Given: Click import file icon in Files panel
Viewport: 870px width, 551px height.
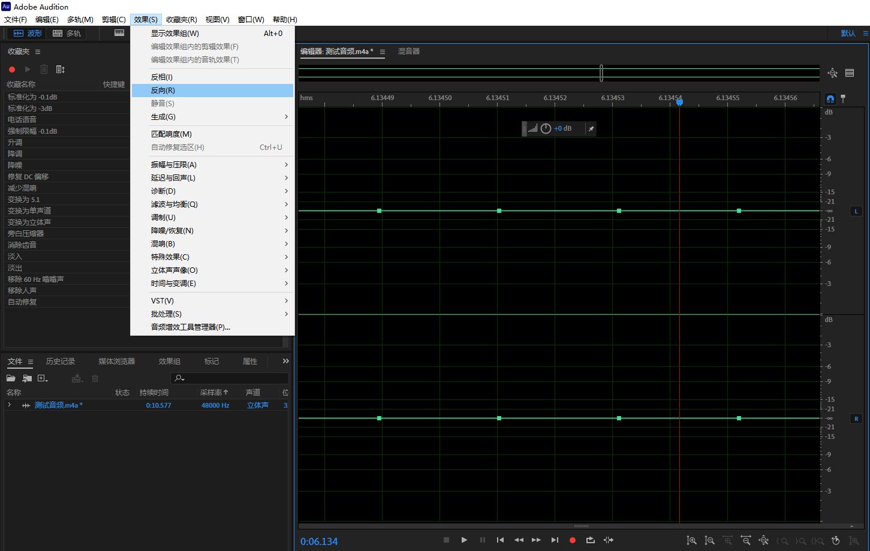Looking at the screenshot, I should click(27, 378).
